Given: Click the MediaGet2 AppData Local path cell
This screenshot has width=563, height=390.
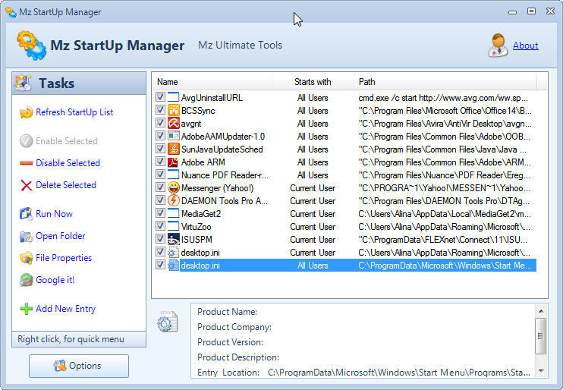Looking at the screenshot, I should pyautogui.click(x=445, y=214).
